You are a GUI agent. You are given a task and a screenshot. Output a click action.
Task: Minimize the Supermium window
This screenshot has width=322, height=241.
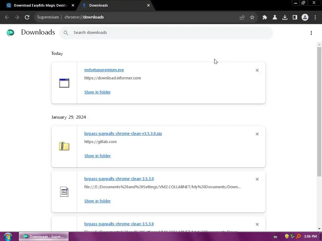tap(296, 3)
